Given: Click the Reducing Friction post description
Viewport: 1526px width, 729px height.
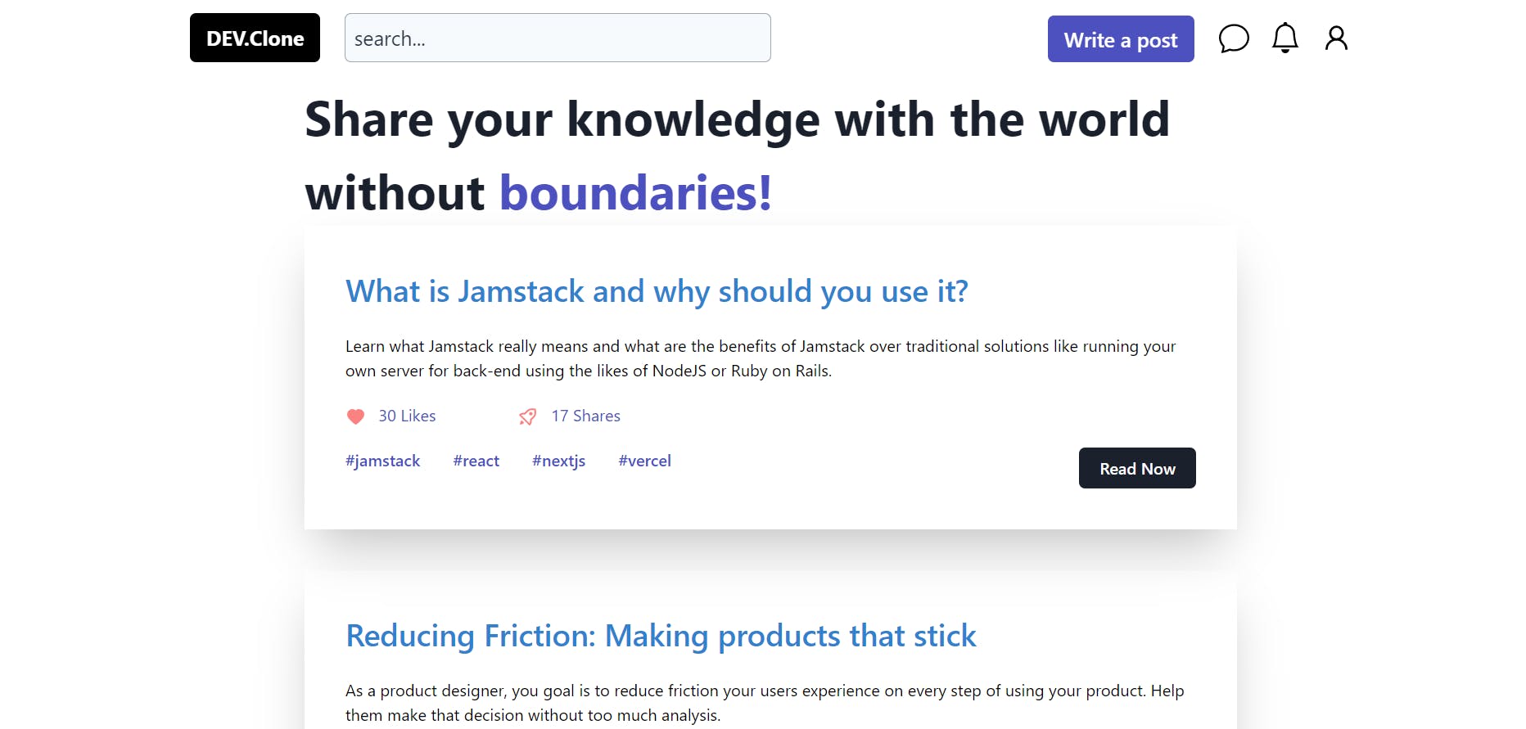Looking at the screenshot, I should (765, 703).
